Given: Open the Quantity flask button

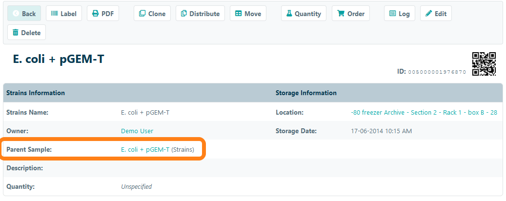Looking at the screenshot, I should coord(304,14).
